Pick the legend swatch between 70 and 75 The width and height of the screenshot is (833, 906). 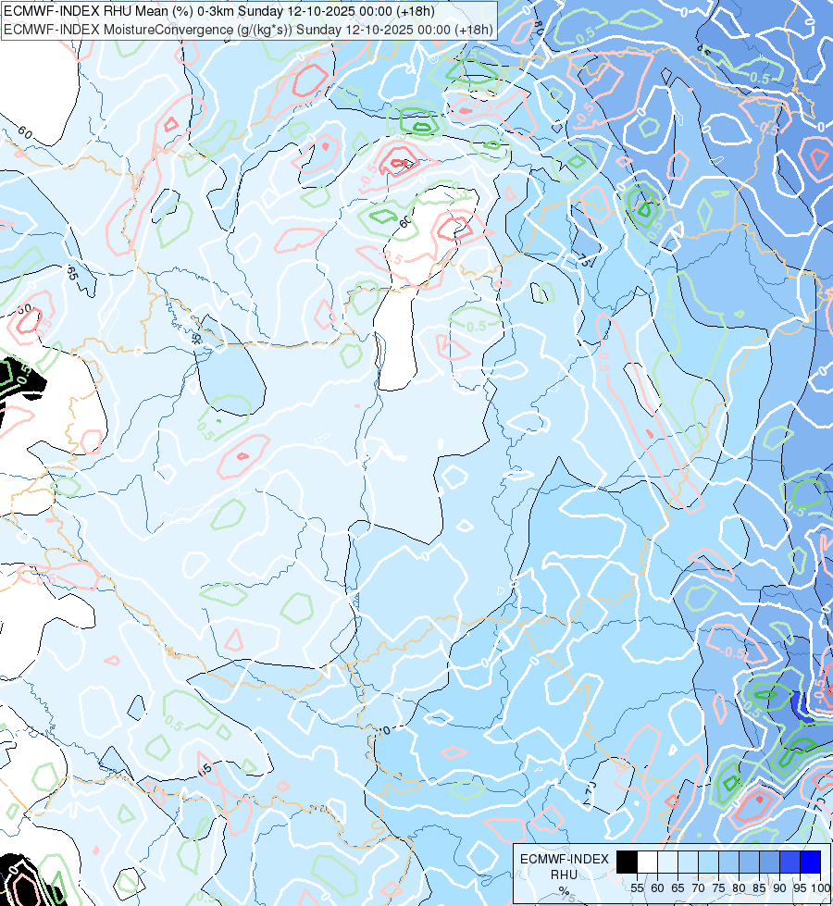click(708, 861)
